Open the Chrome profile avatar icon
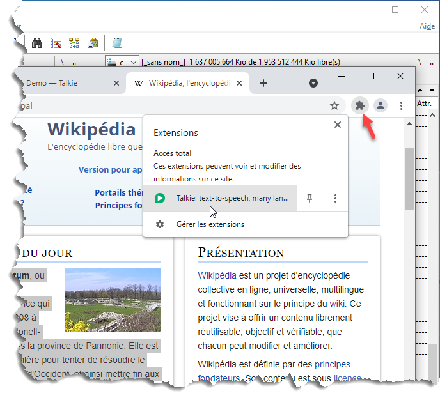Image resolution: width=440 pixels, height=400 pixels. [381, 105]
